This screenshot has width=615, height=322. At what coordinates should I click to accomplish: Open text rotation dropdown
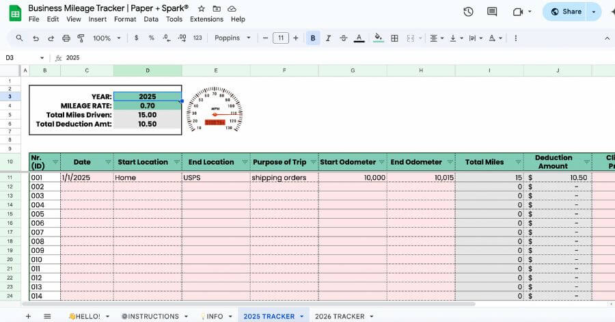[495, 38]
